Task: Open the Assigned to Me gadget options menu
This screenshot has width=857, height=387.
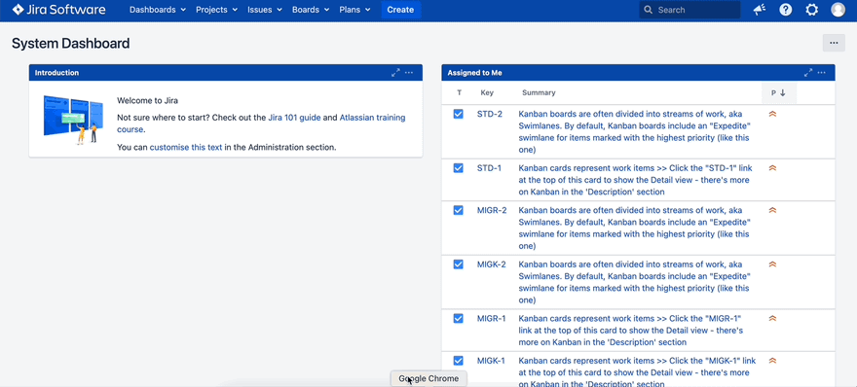Action: [822, 73]
